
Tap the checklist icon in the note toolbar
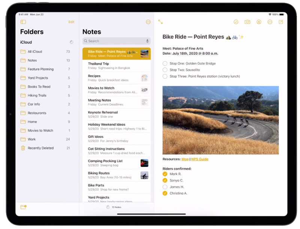coord(236,22)
